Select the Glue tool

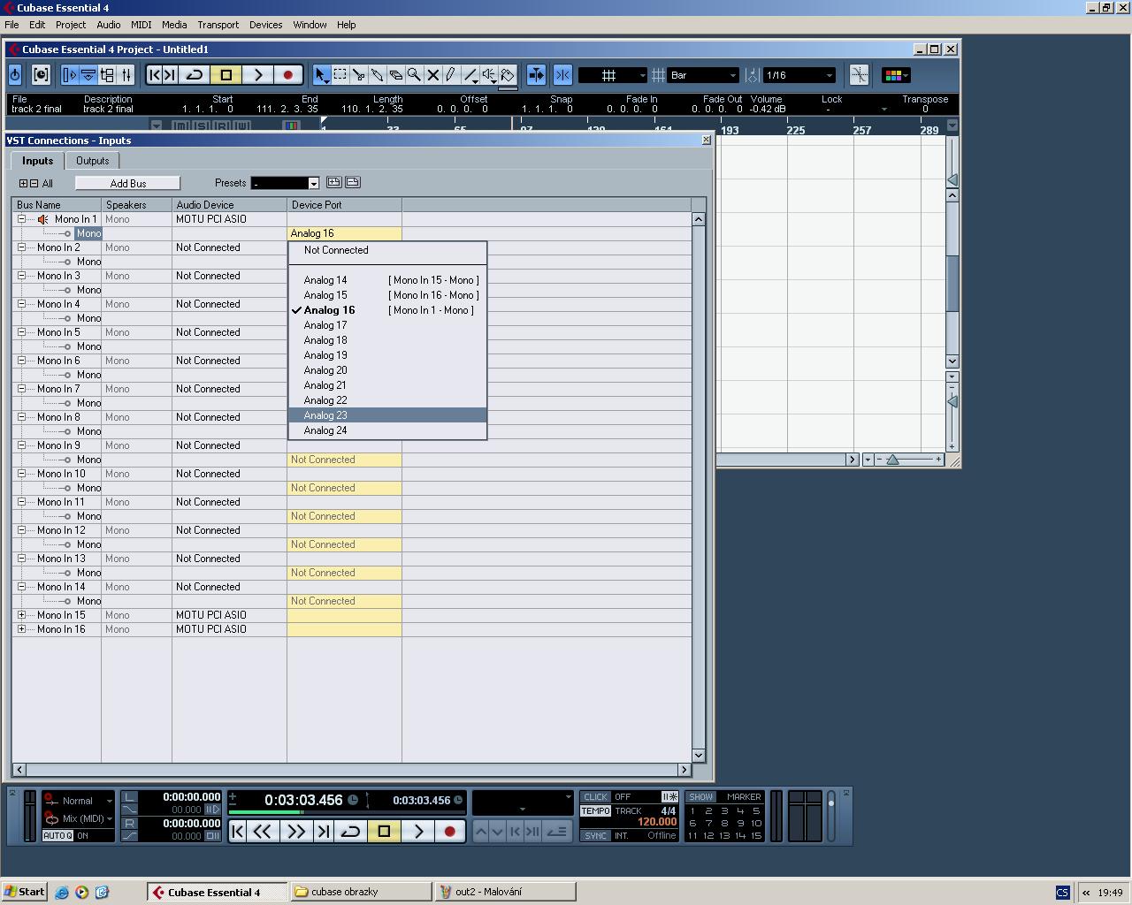pos(377,75)
